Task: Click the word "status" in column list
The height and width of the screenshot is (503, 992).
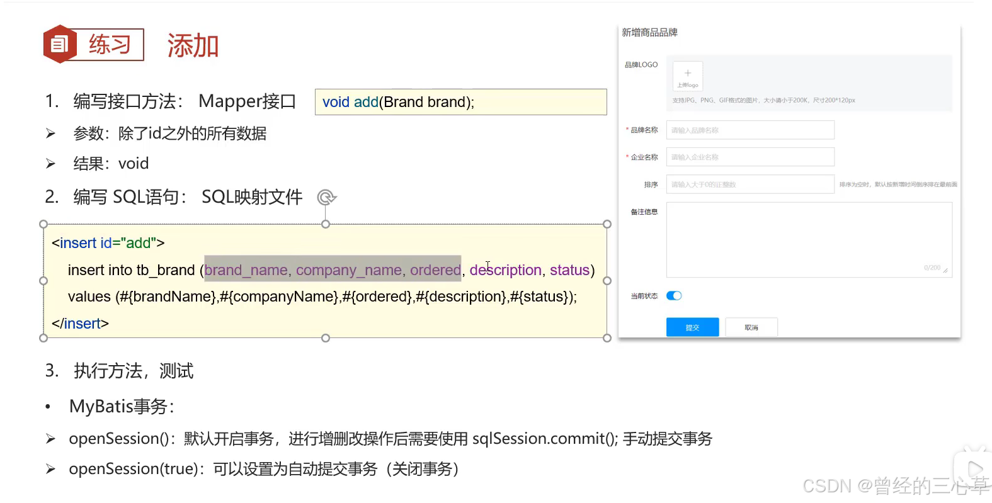Action: tap(569, 270)
